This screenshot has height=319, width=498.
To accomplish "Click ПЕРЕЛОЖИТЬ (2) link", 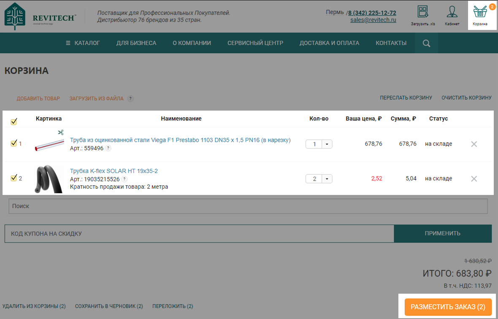I will click(x=173, y=306).
